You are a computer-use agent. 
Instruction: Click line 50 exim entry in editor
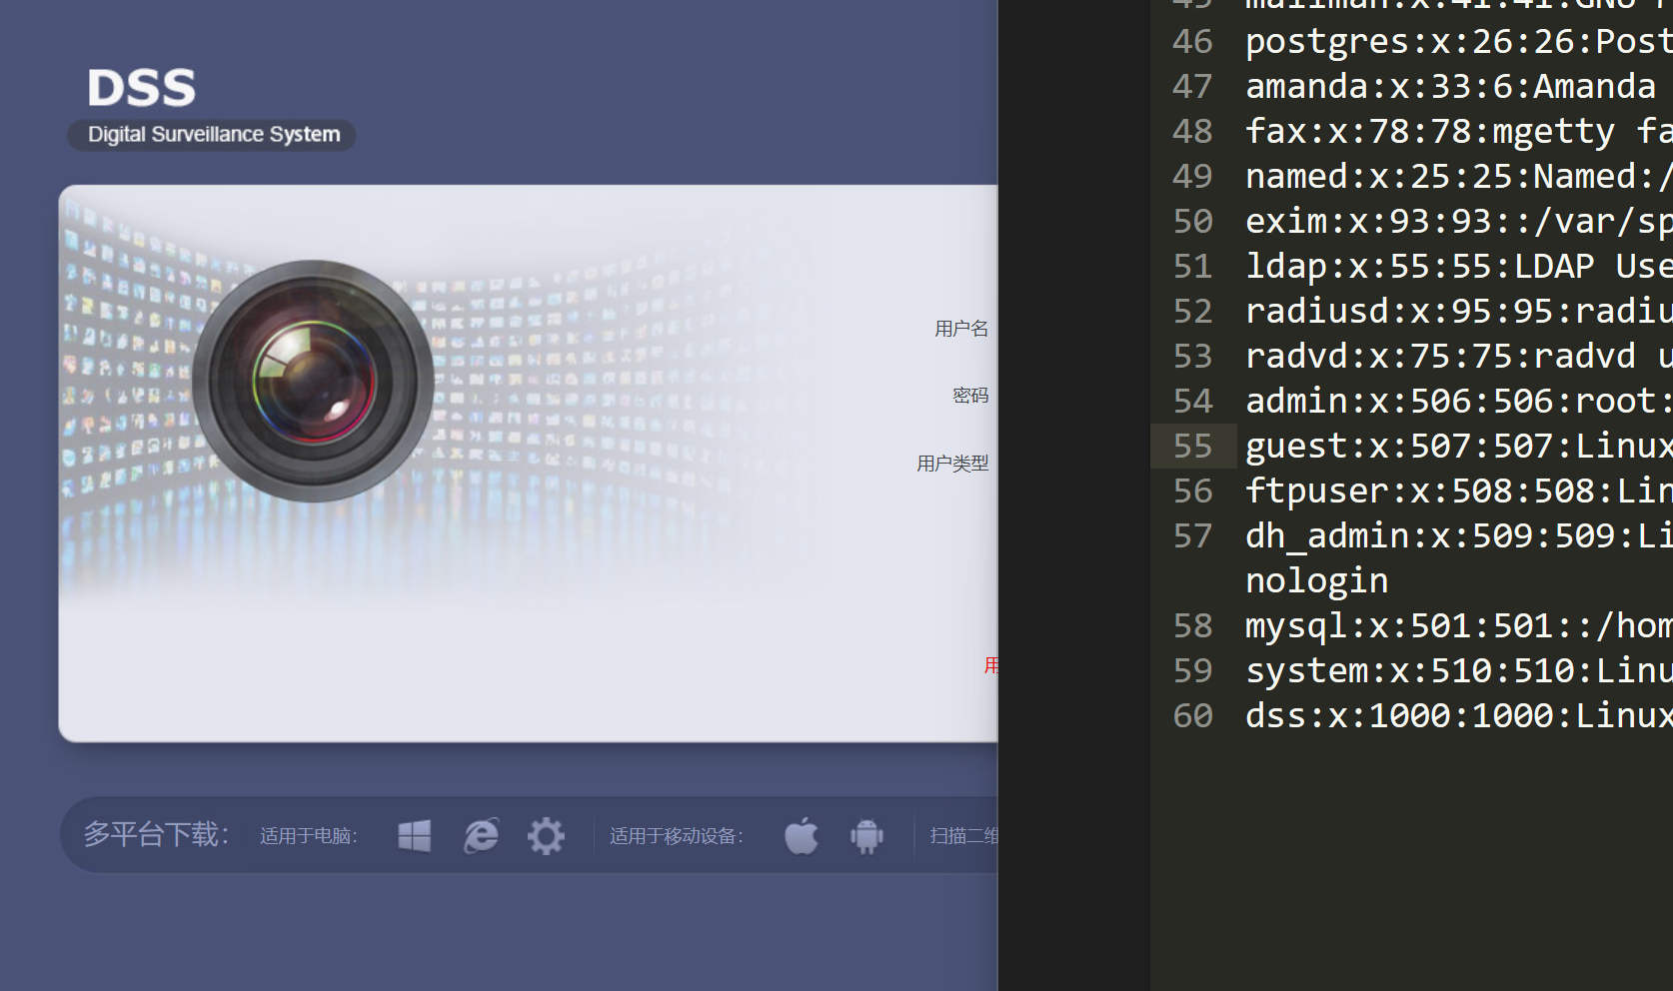coord(1459,221)
